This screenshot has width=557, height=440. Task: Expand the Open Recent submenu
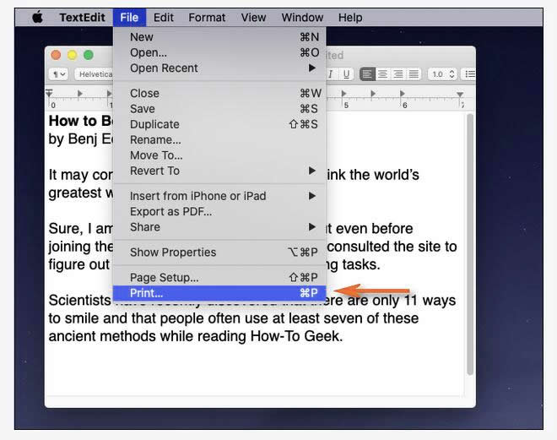click(219, 68)
